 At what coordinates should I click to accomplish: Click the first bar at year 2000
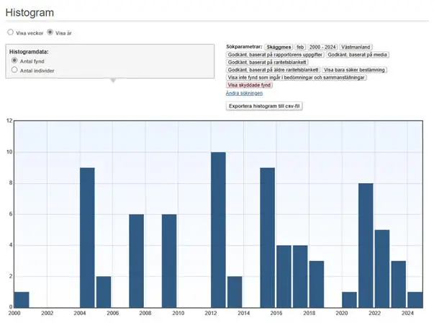click(x=22, y=299)
